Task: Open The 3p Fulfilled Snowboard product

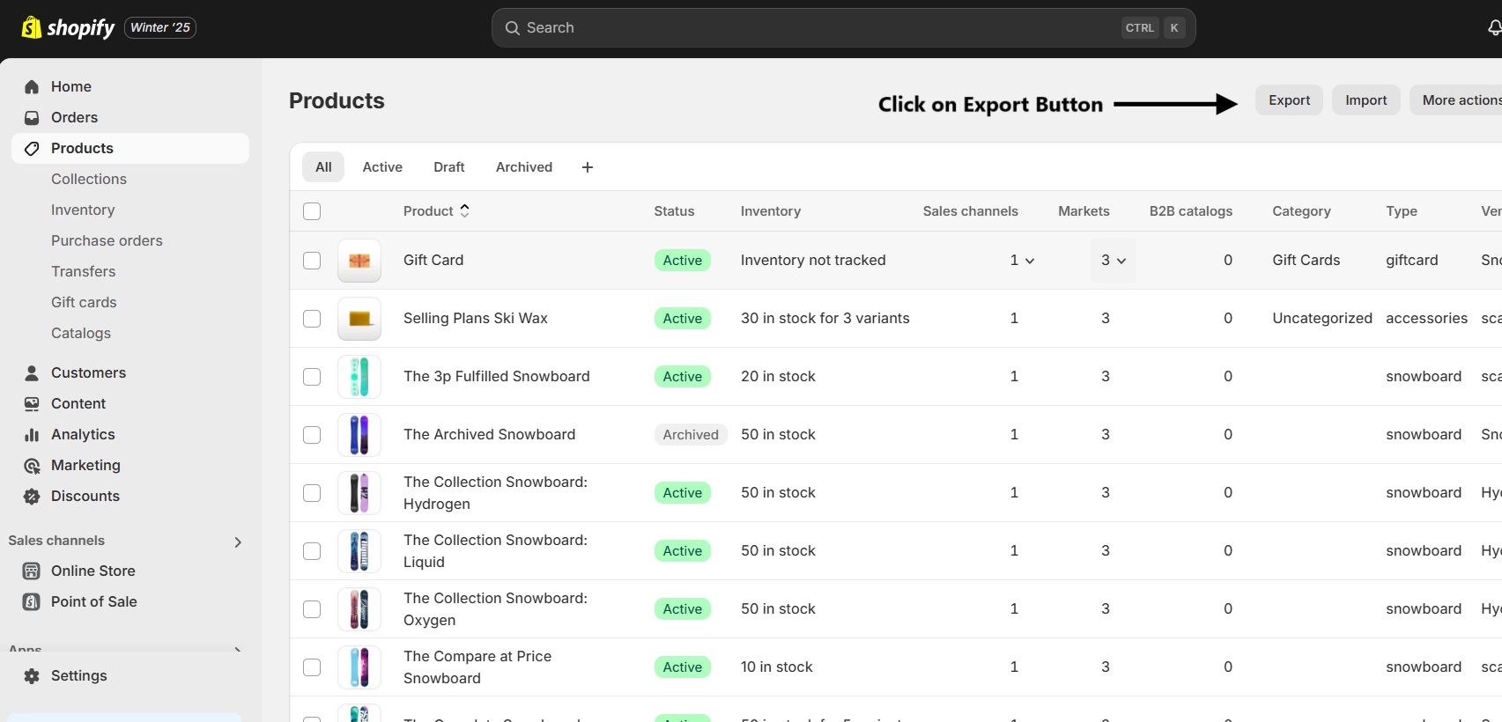Action: (497, 377)
